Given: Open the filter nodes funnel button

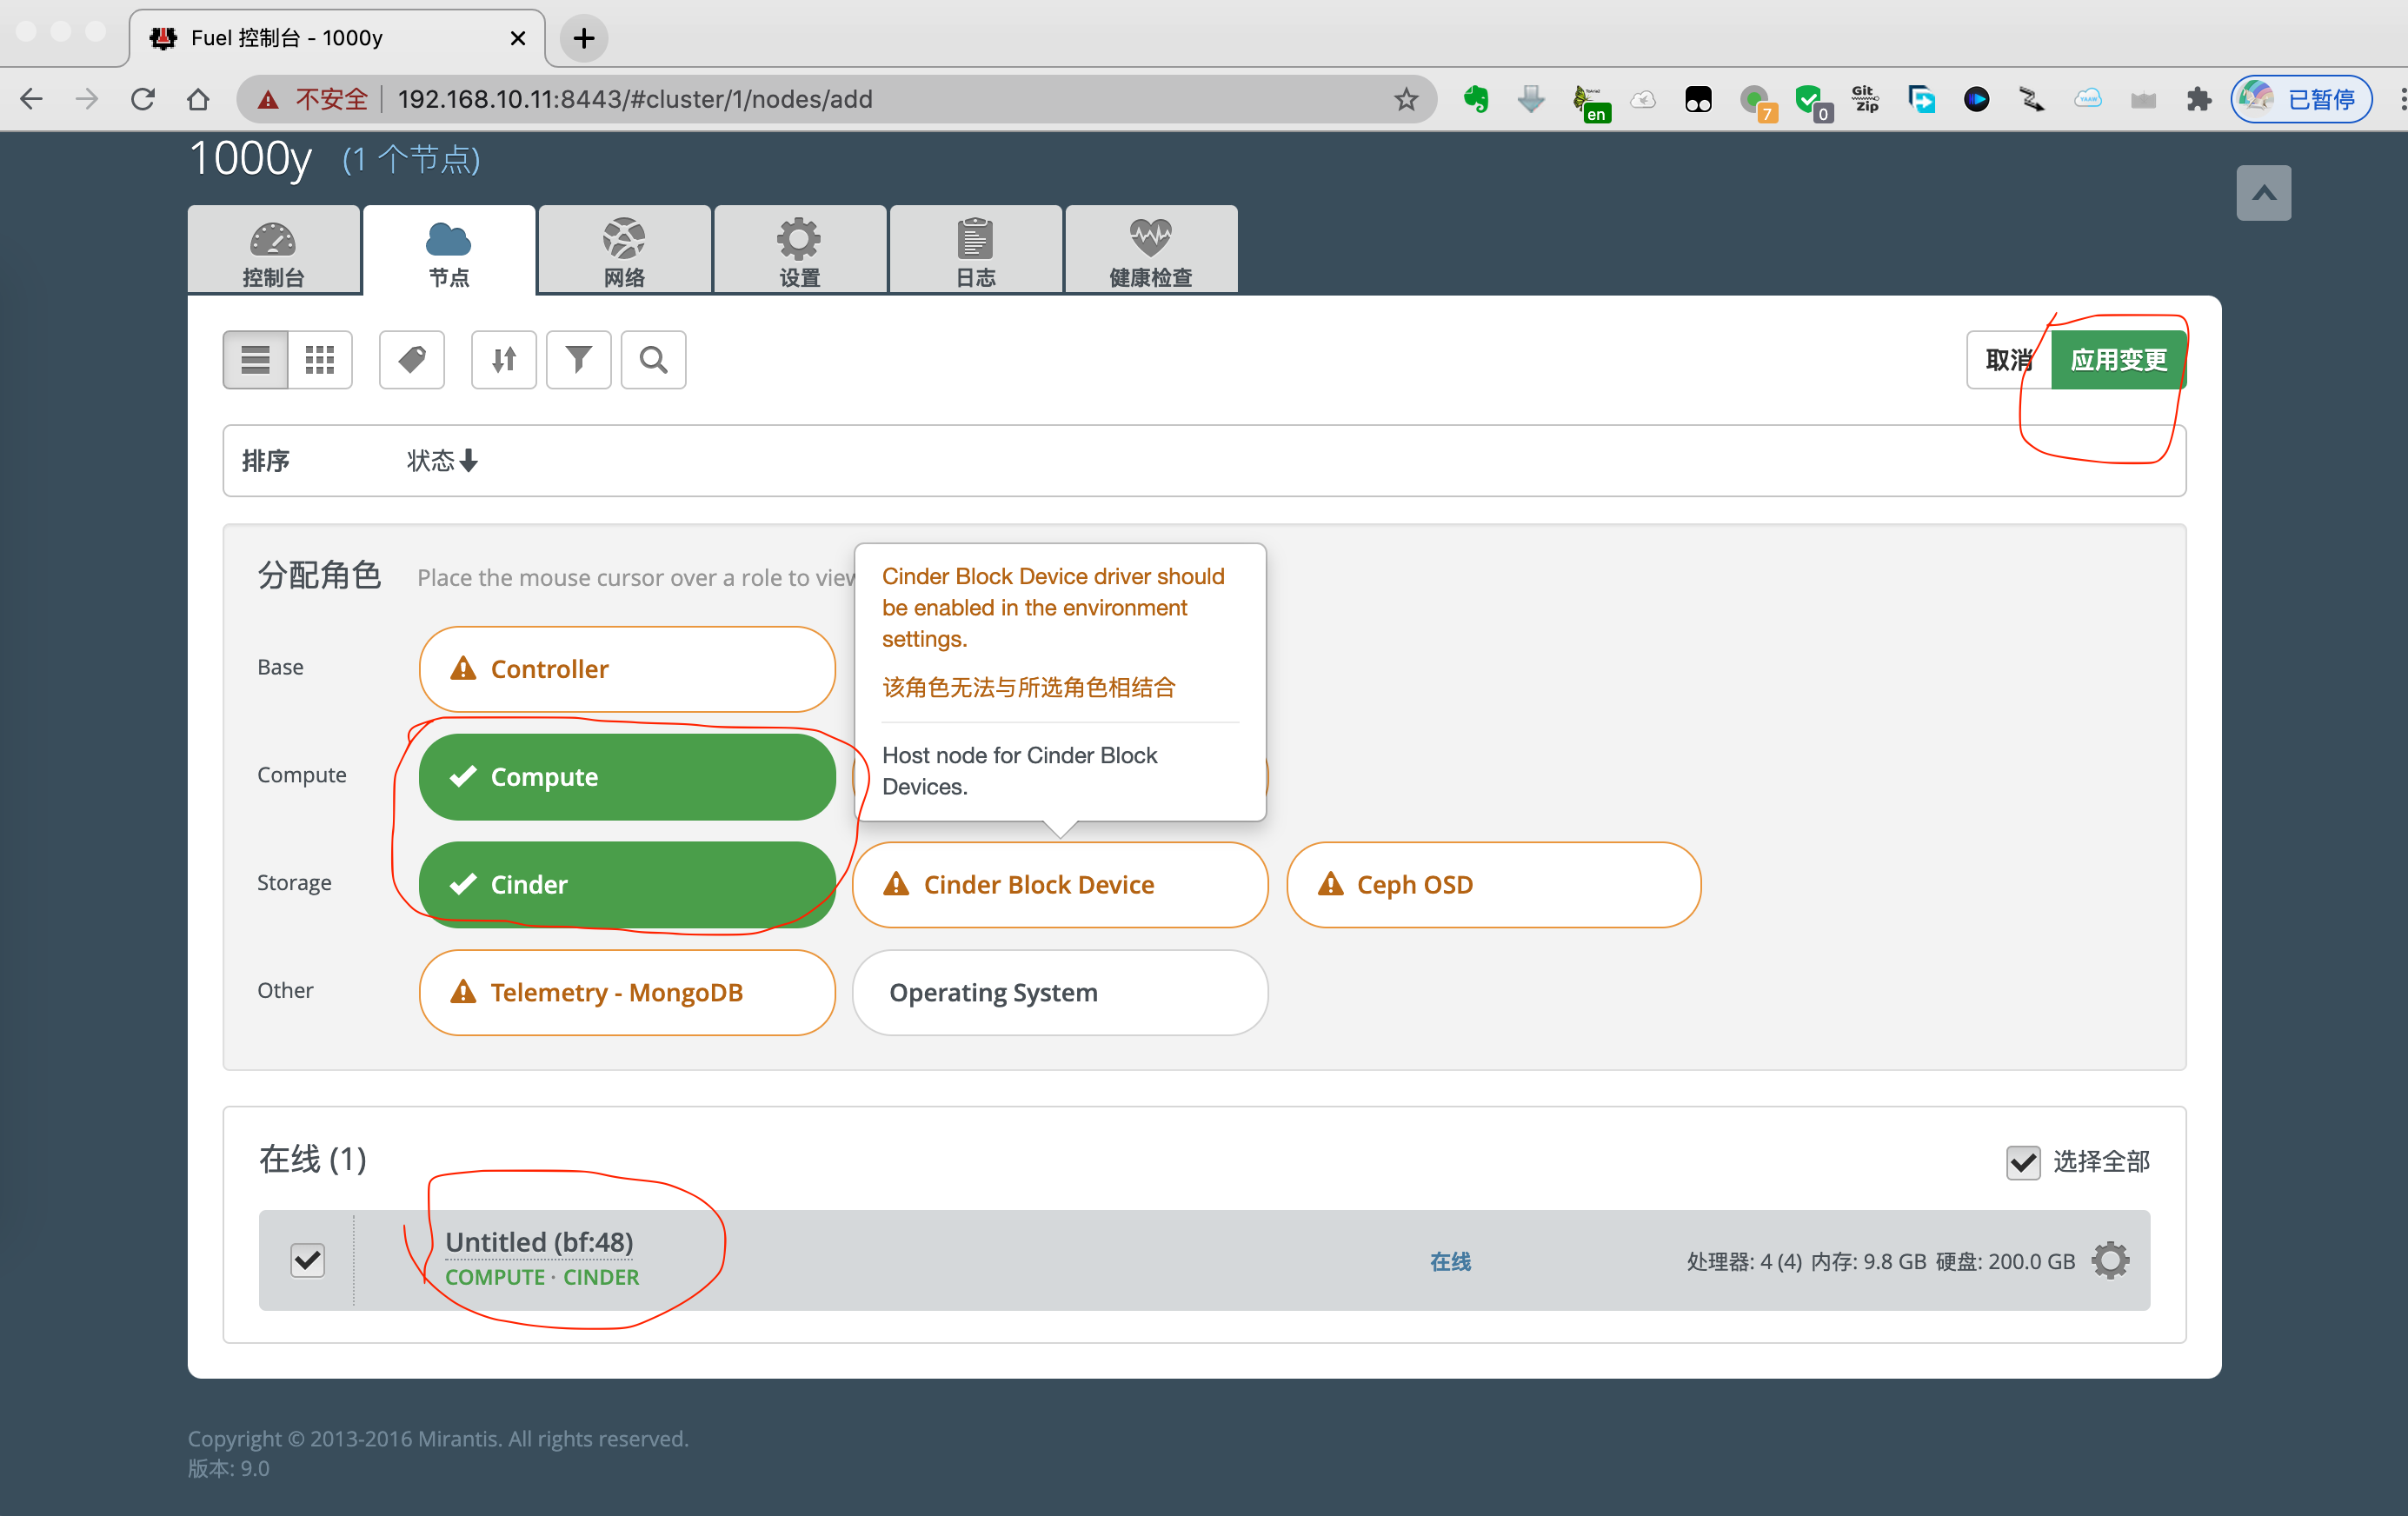Looking at the screenshot, I should 579,360.
